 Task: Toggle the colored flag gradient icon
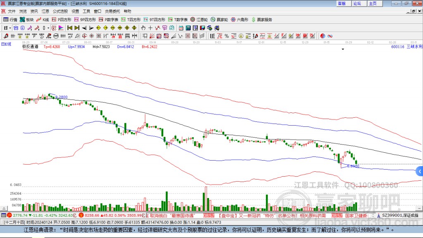point(61,28)
